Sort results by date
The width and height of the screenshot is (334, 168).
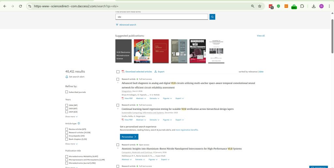pos(261,72)
